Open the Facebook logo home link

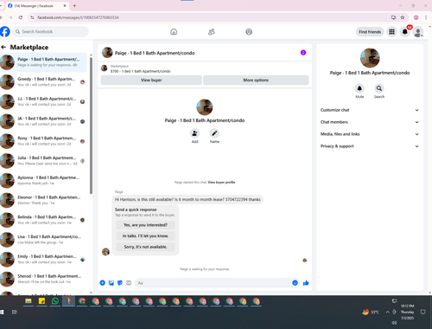[4, 32]
